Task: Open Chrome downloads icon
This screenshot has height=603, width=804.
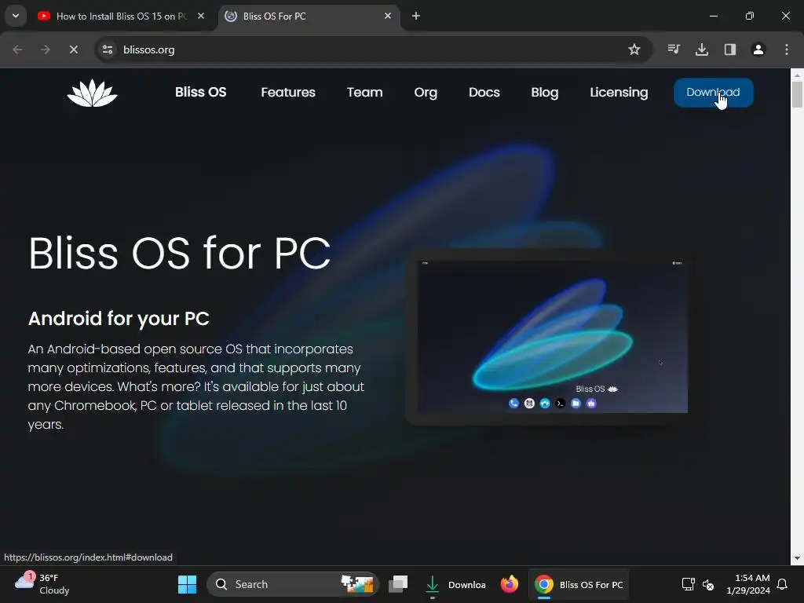Action: click(x=702, y=49)
